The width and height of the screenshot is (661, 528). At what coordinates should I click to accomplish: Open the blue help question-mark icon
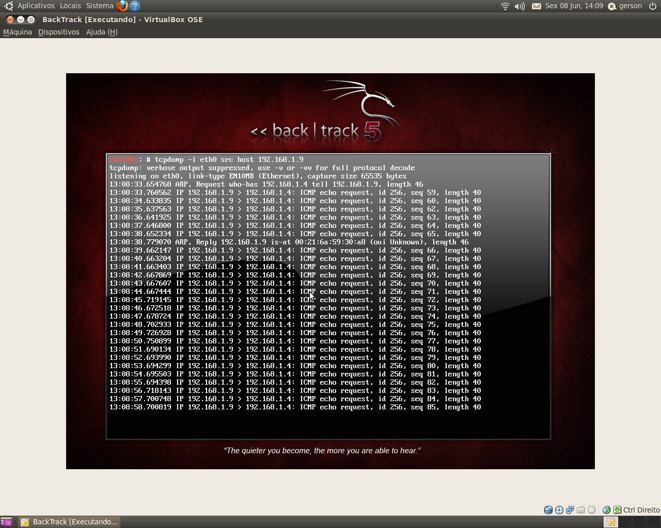coord(135,6)
